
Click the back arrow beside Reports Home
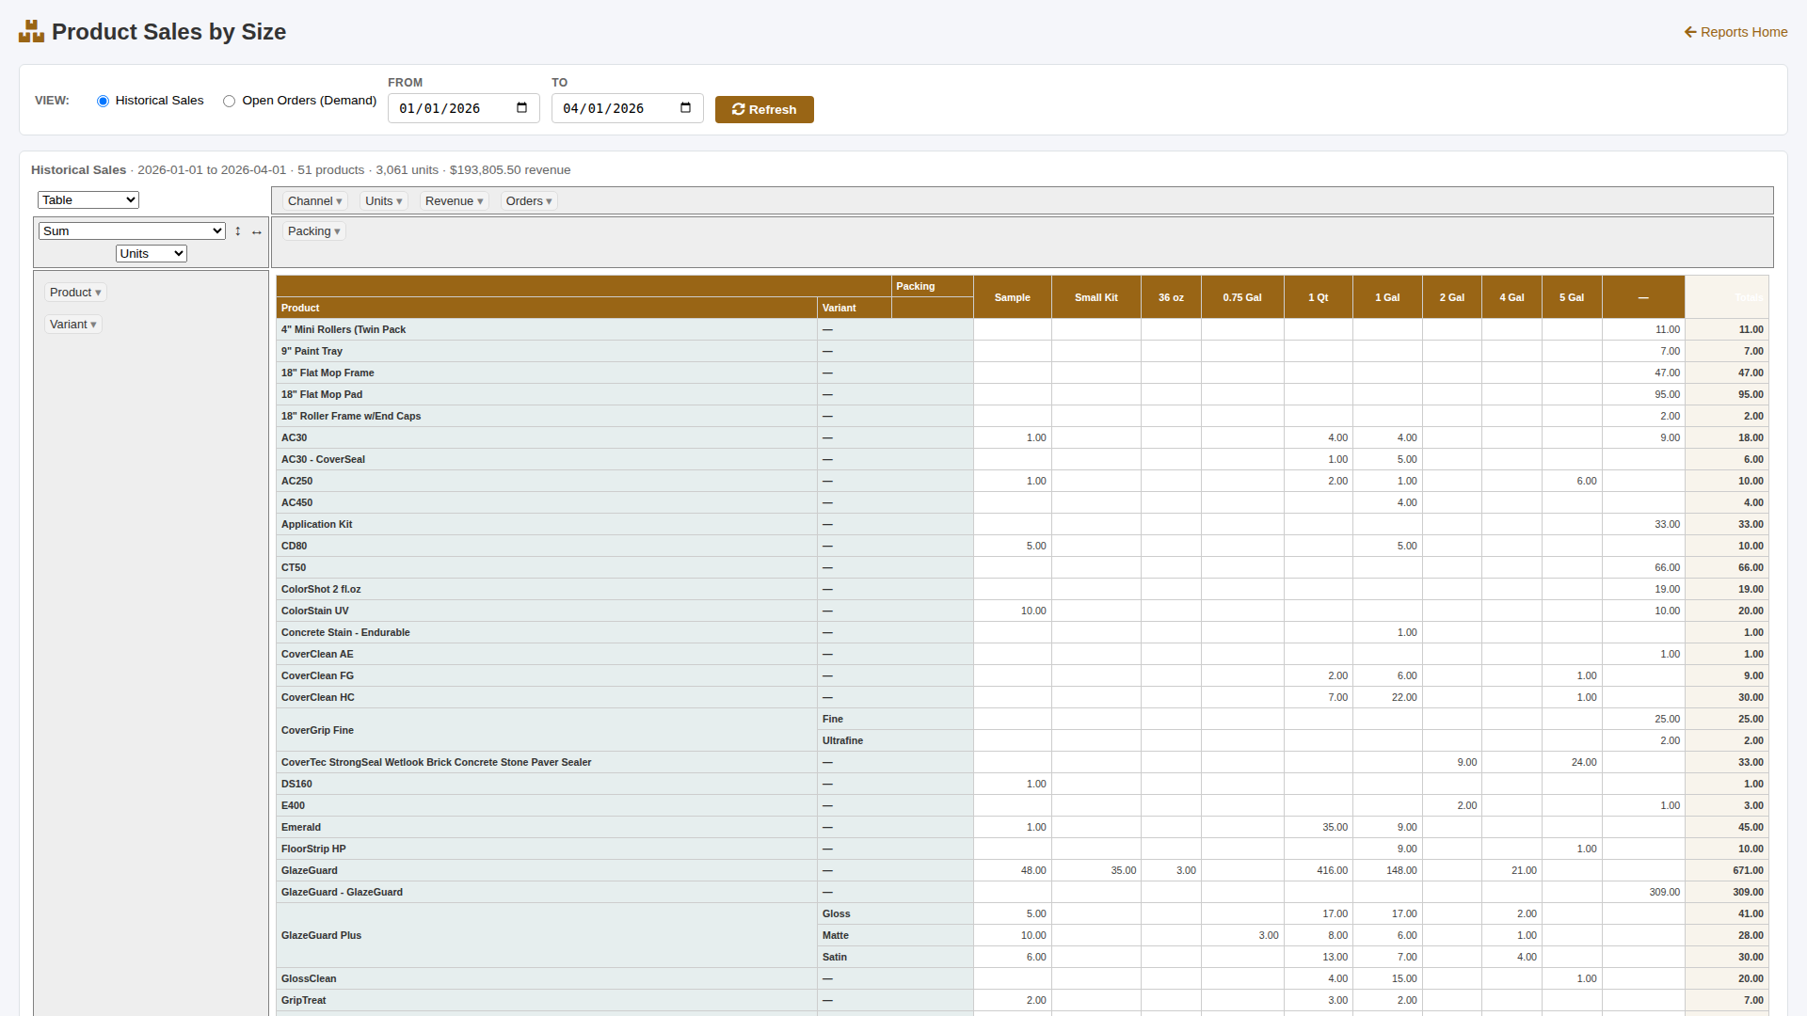1689,31
